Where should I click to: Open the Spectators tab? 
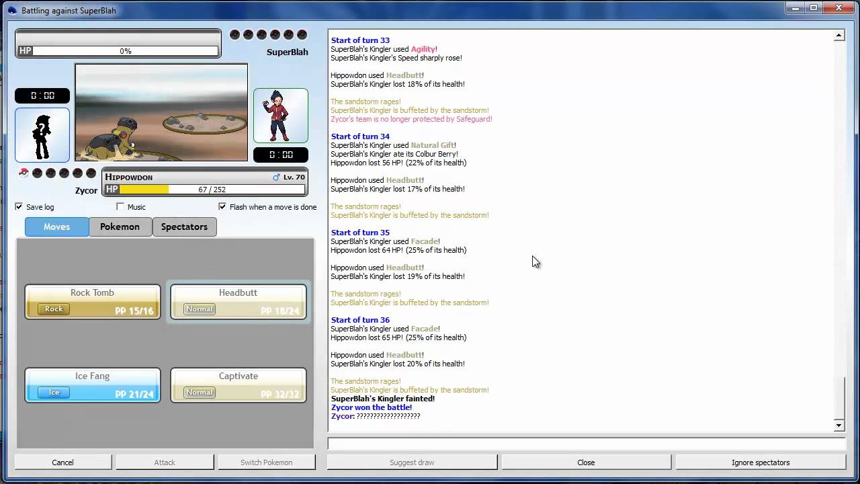pyautogui.click(x=184, y=227)
